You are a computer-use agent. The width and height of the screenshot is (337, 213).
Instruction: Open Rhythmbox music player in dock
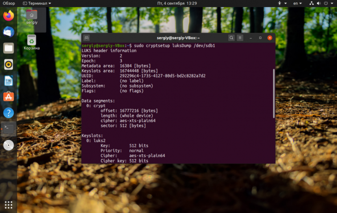click(x=8, y=65)
